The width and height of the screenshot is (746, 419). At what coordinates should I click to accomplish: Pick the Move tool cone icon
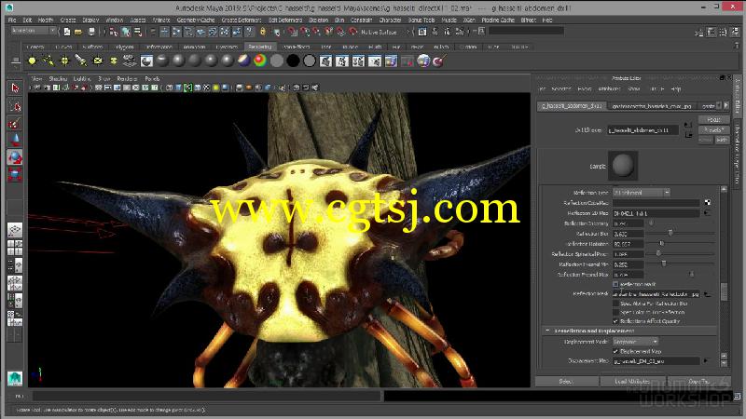(15, 141)
